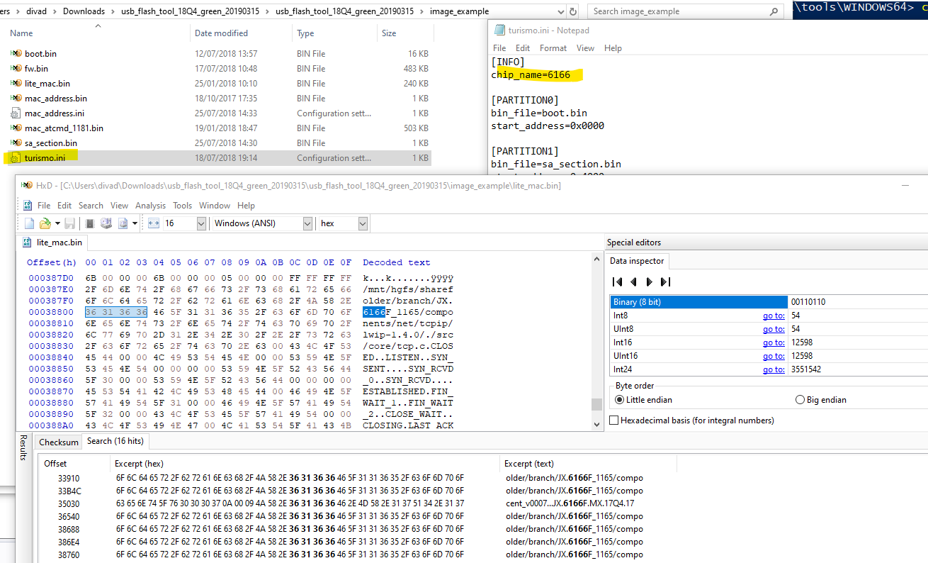Switch to the Checksum results tab

click(x=59, y=442)
